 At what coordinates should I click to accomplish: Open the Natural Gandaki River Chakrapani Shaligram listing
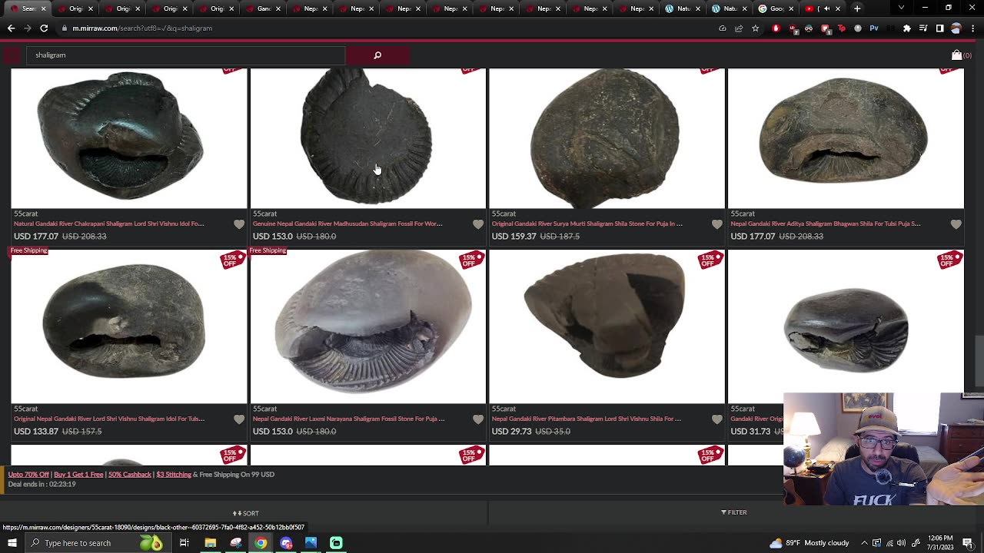coord(109,224)
